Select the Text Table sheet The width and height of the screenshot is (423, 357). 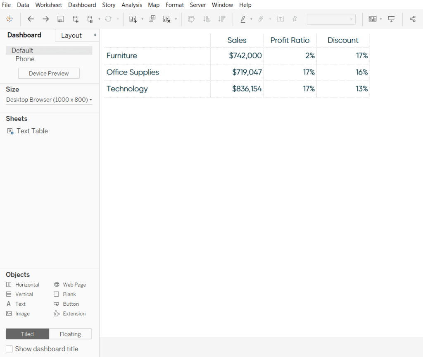coord(32,131)
